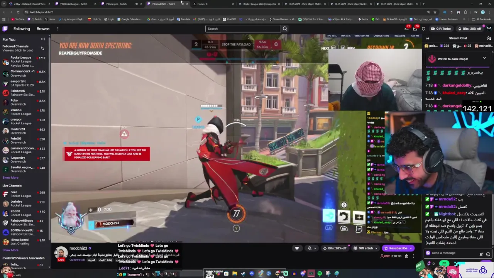Open RocketLeague channel in sidebar
Viewport: 494px width, 278px height.
click(24, 61)
